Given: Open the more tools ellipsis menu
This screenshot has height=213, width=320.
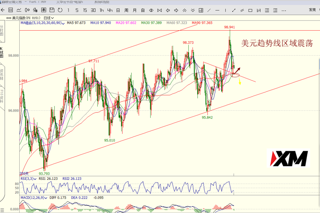Looking at the screenshot, I should pos(283,11).
